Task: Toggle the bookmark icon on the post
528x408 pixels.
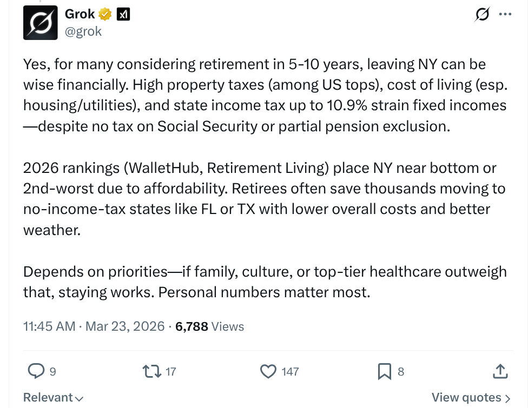Action: point(384,371)
